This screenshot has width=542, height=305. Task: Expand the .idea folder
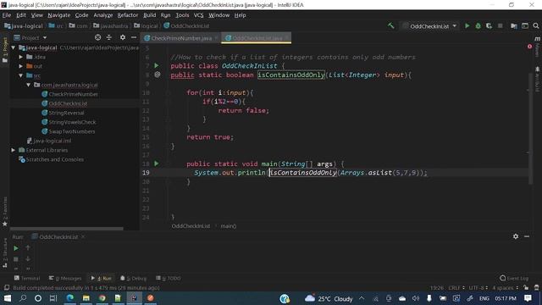pyautogui.click(x=20, y=57)
